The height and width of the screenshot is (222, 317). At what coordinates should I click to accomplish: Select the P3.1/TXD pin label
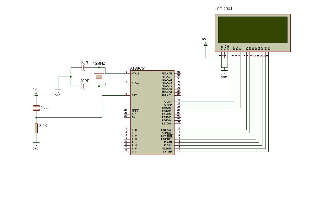167,133
